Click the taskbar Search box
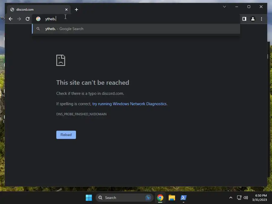Viewport: 272px width, 204px height. click(124, 198)
